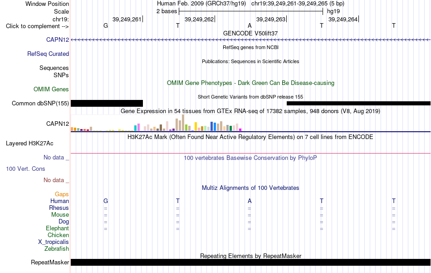
Task: Select the OMIM Genes track label
Action: tap(51, 89)
